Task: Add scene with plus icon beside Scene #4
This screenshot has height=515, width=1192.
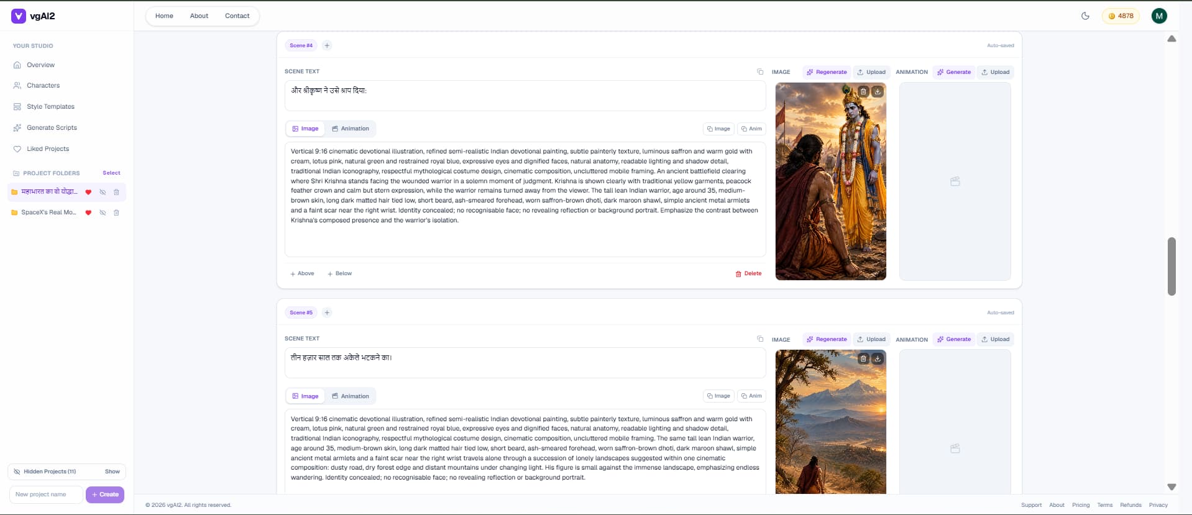Action: tap(327, 45)
